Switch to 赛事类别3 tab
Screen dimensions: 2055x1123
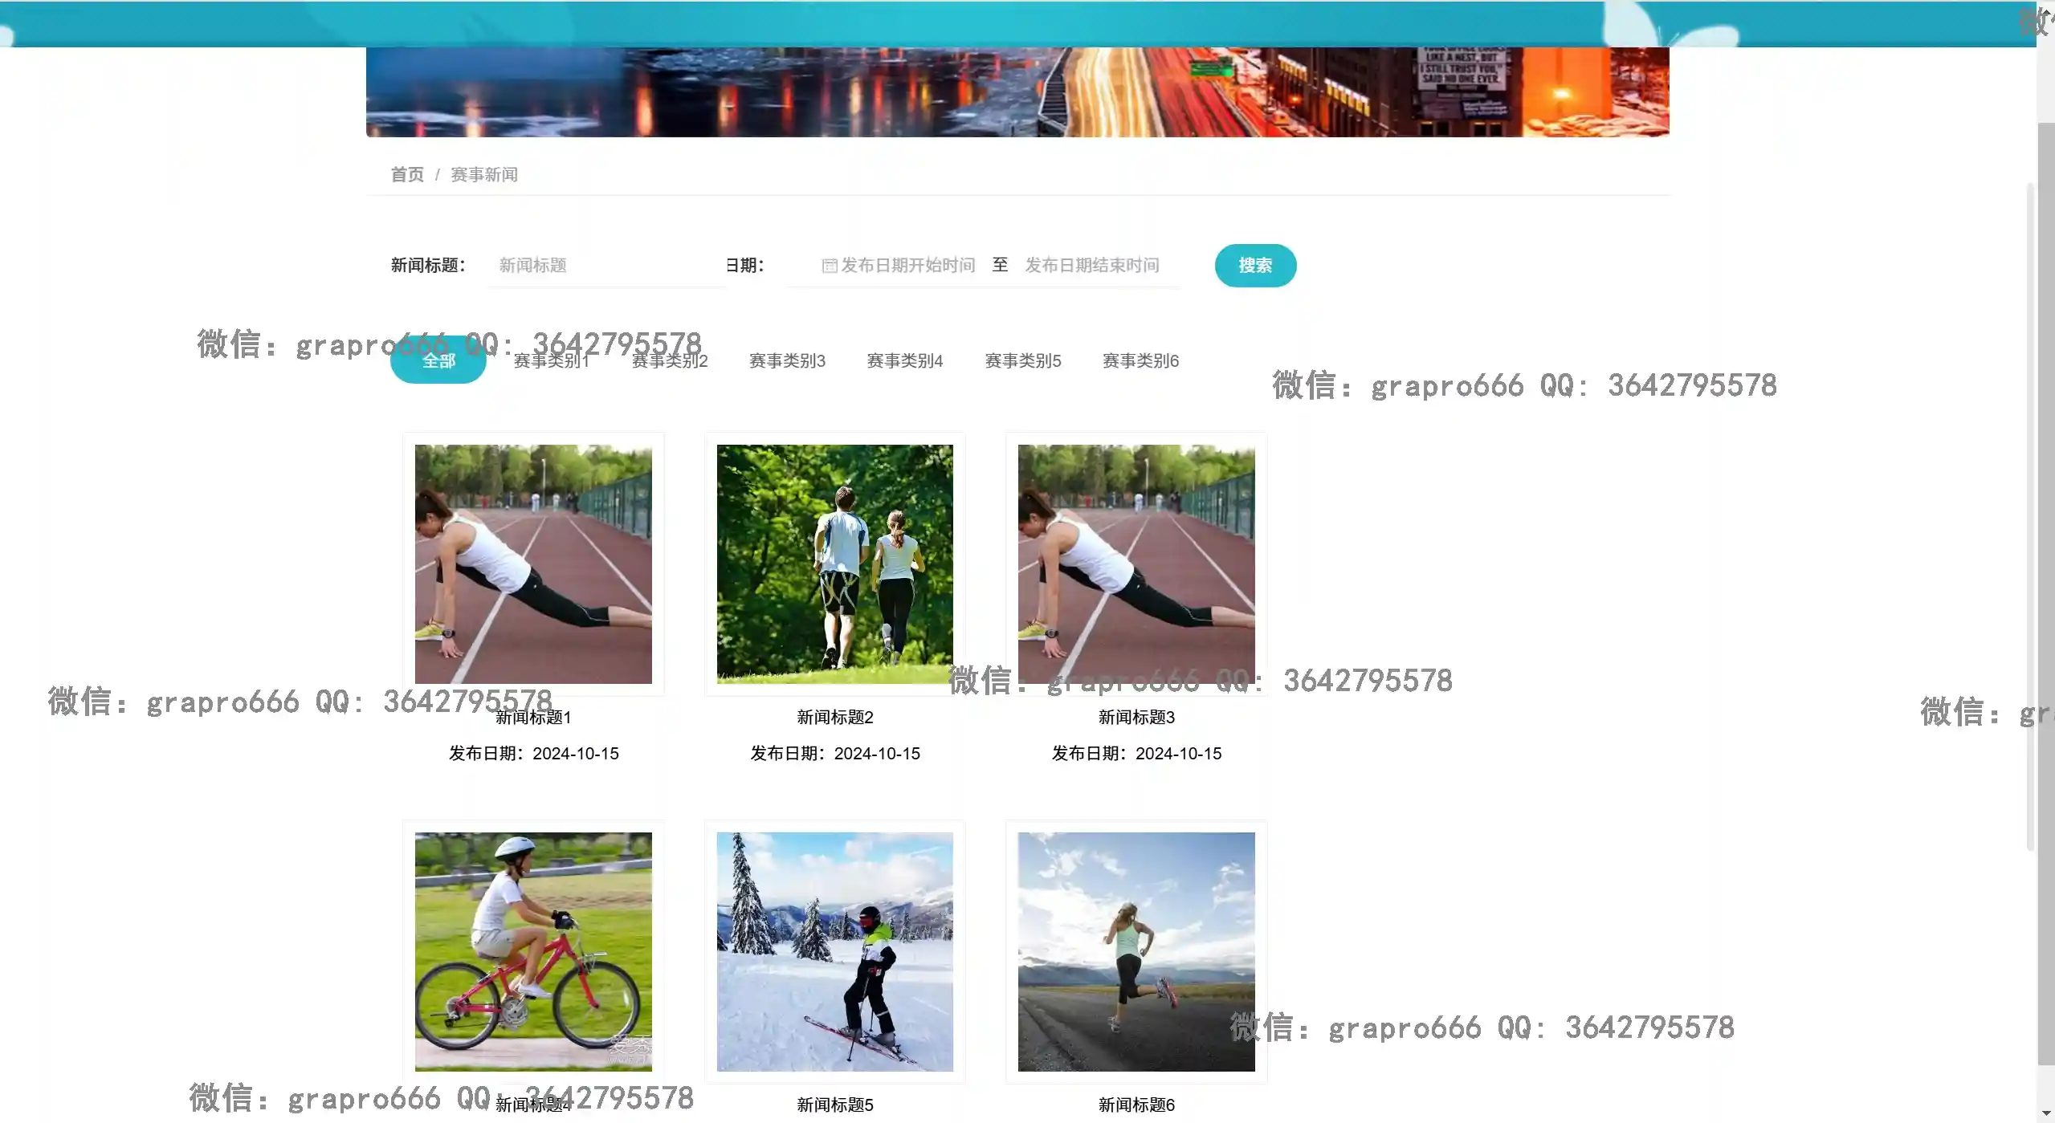(787, 361)
